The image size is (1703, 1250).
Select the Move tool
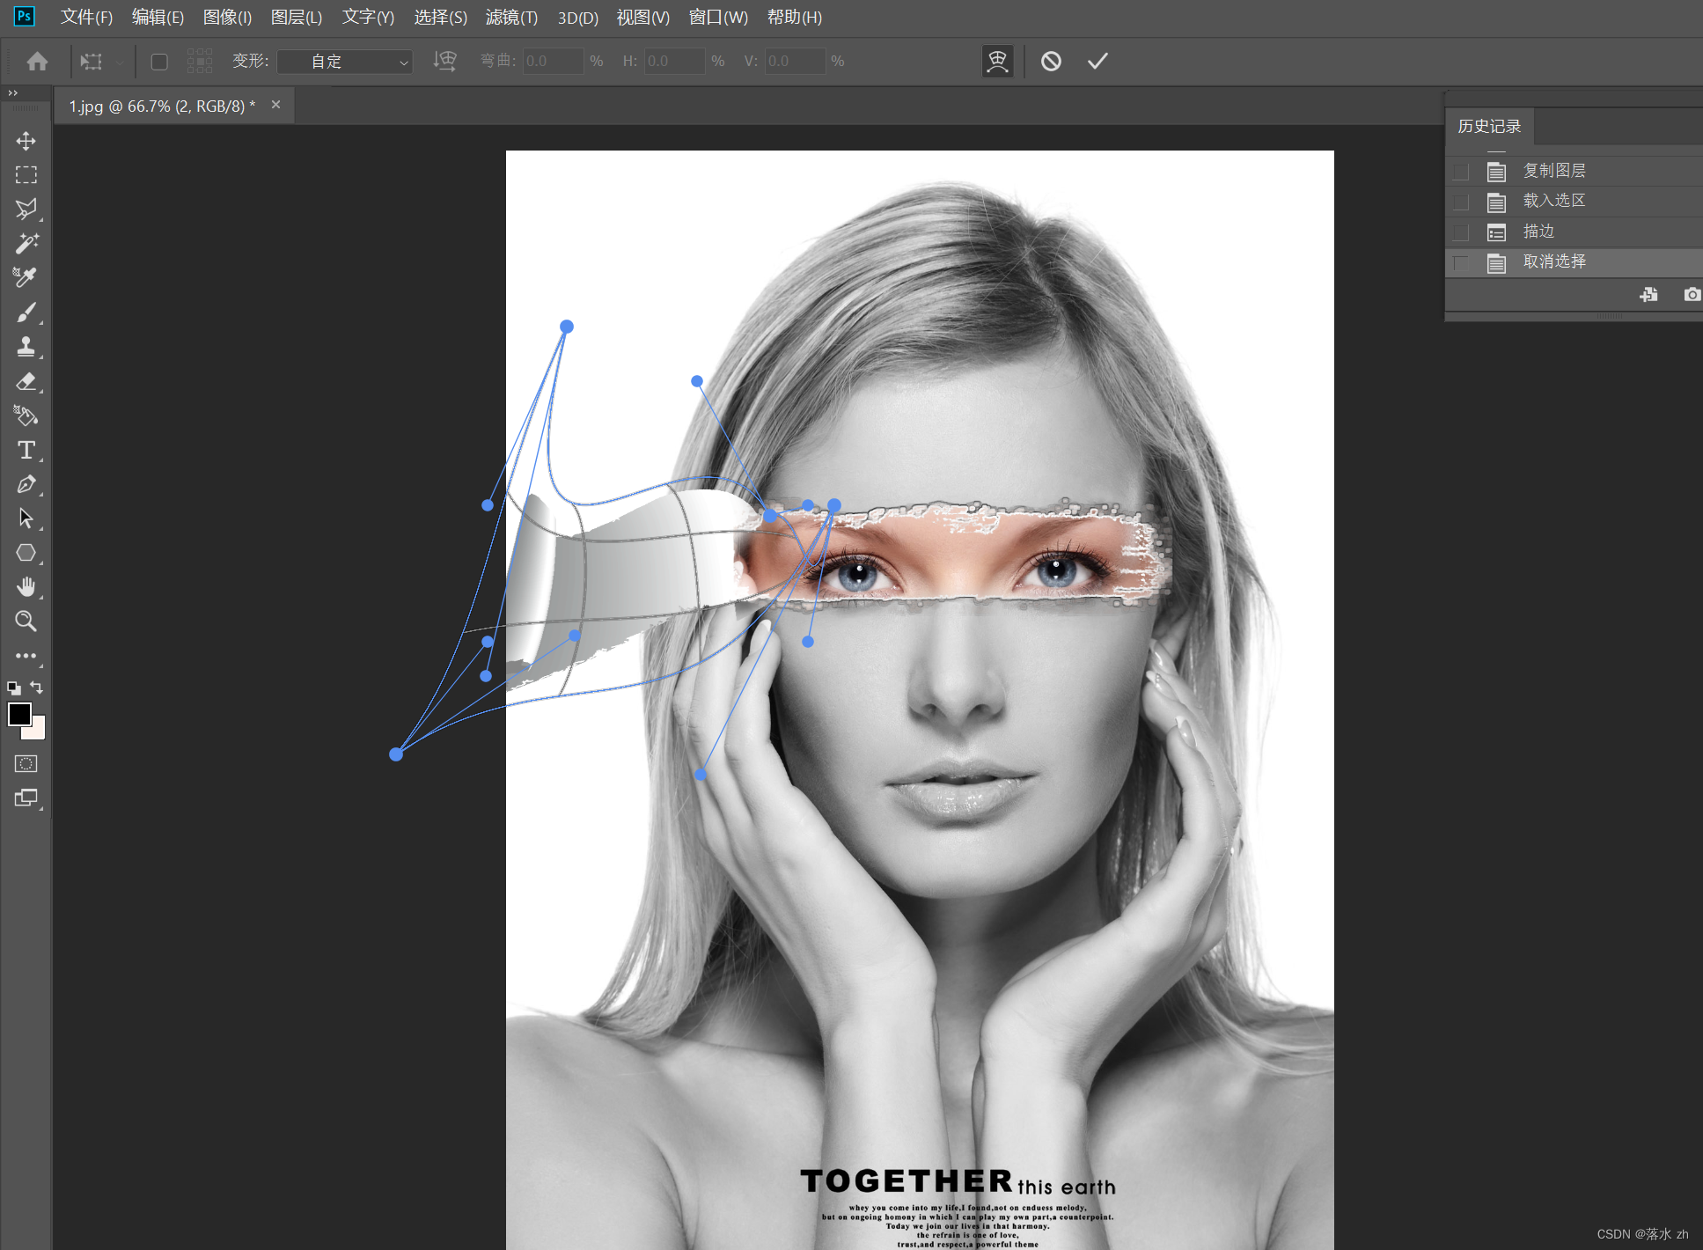click(26, 141)
